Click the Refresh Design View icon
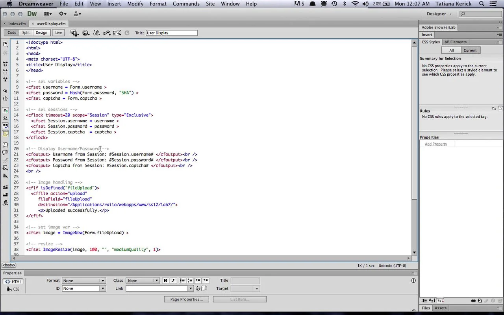 pos(127,33)
